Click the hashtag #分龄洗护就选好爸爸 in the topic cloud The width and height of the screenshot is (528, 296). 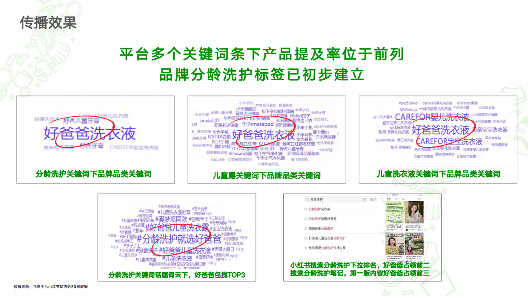click(179, 239)
